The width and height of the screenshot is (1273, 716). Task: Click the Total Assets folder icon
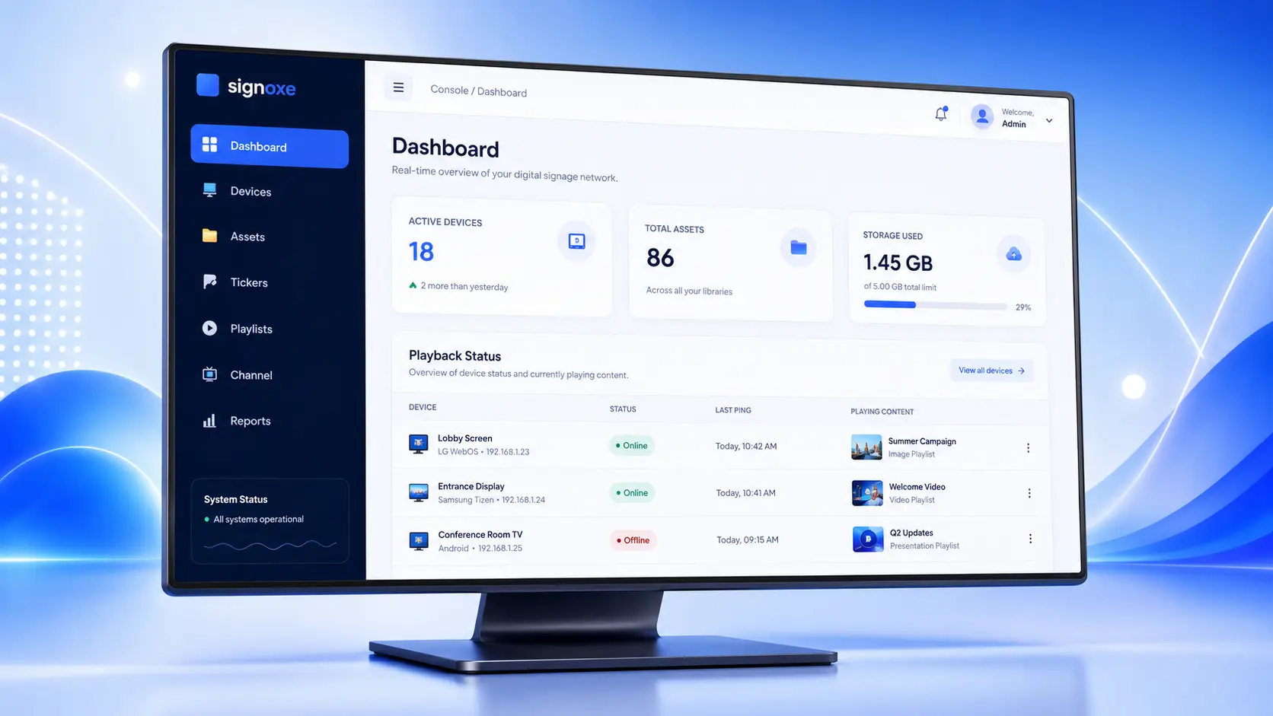coord(798,247)
